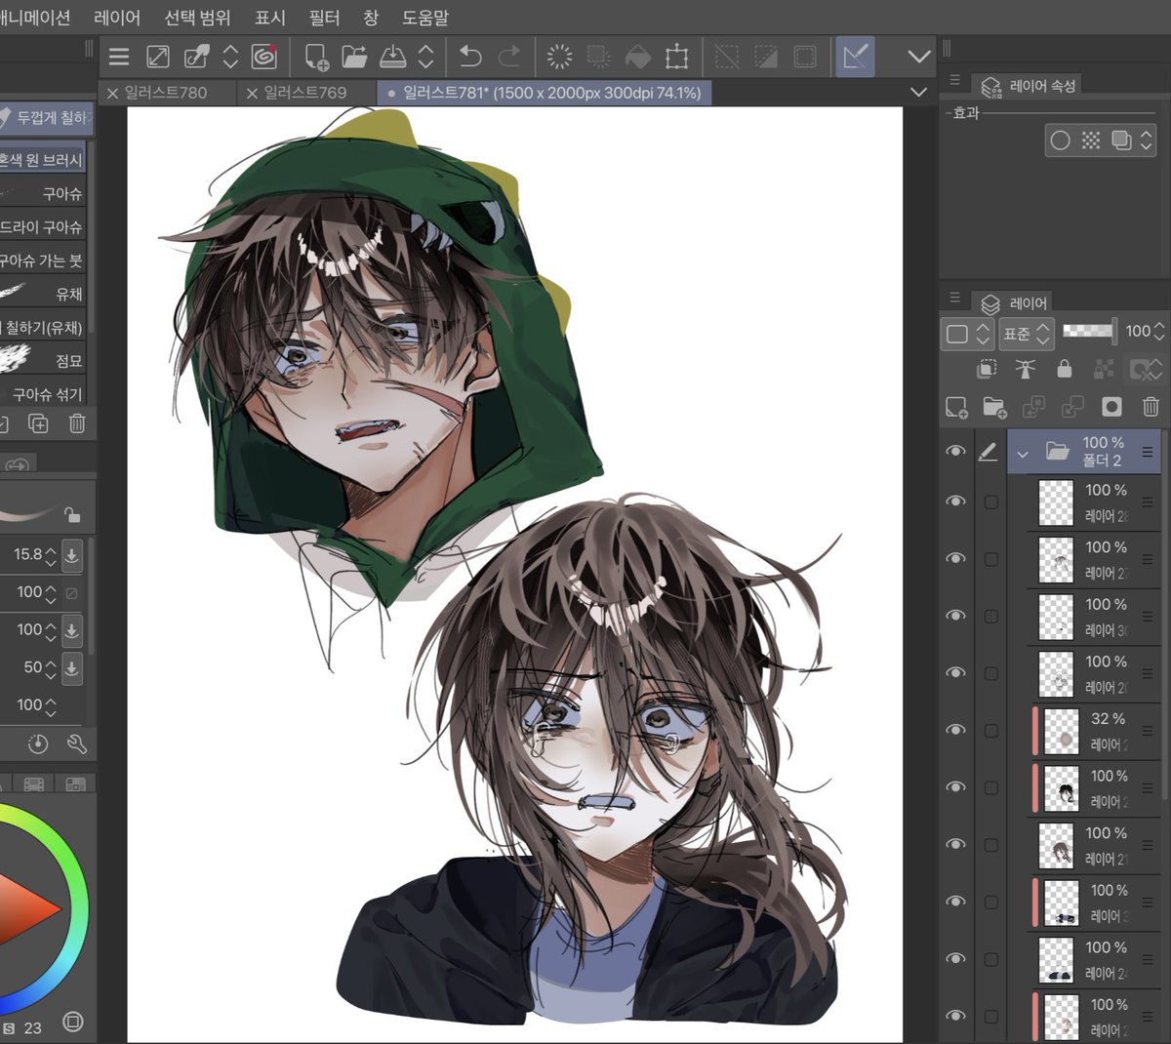
Task: Create a layer mask icon
Action: click(1111, 407)
